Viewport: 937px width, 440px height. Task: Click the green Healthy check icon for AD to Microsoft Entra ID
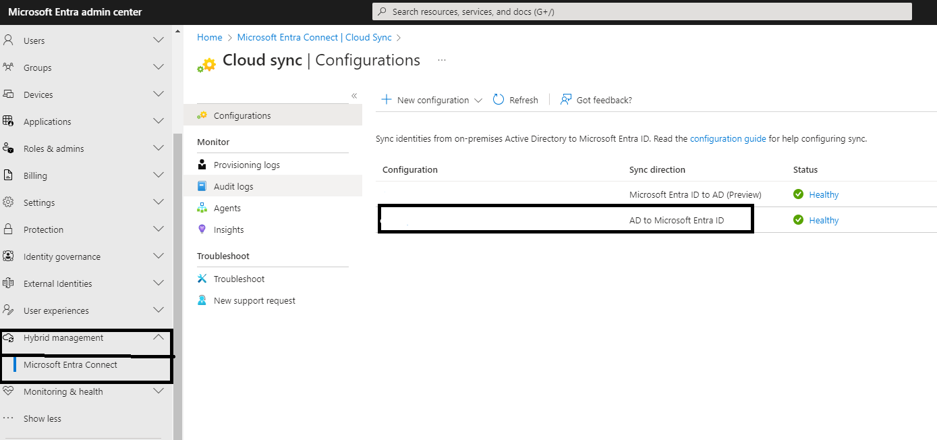[x=799, y=220]
